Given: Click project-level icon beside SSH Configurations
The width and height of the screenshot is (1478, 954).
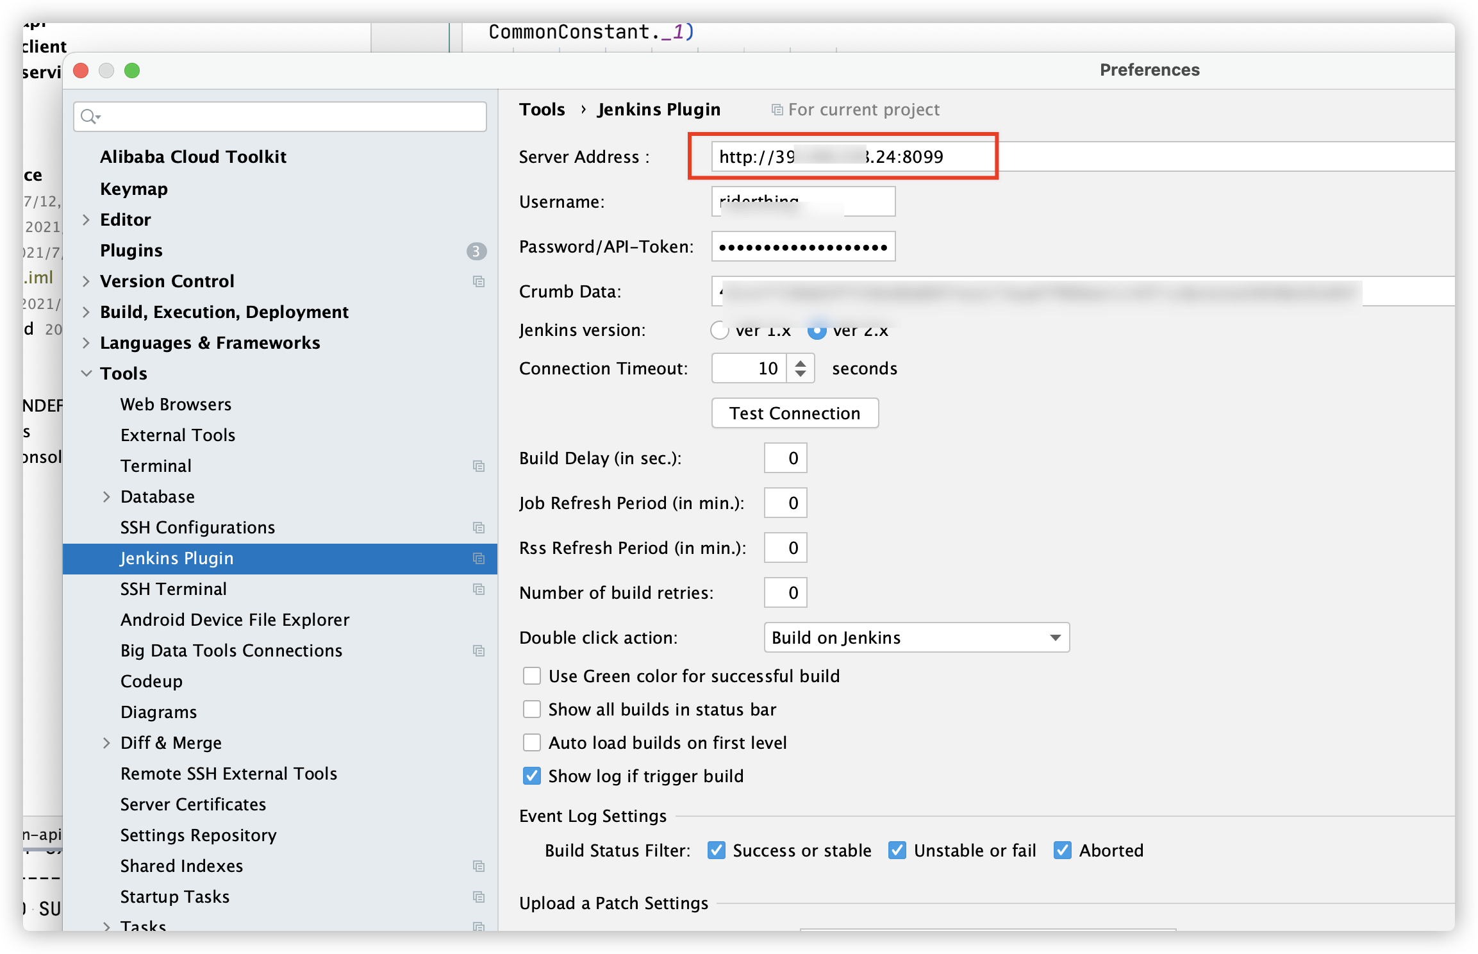Looking at the screenshot, I should pyautogui.click(x=479, y=528).
